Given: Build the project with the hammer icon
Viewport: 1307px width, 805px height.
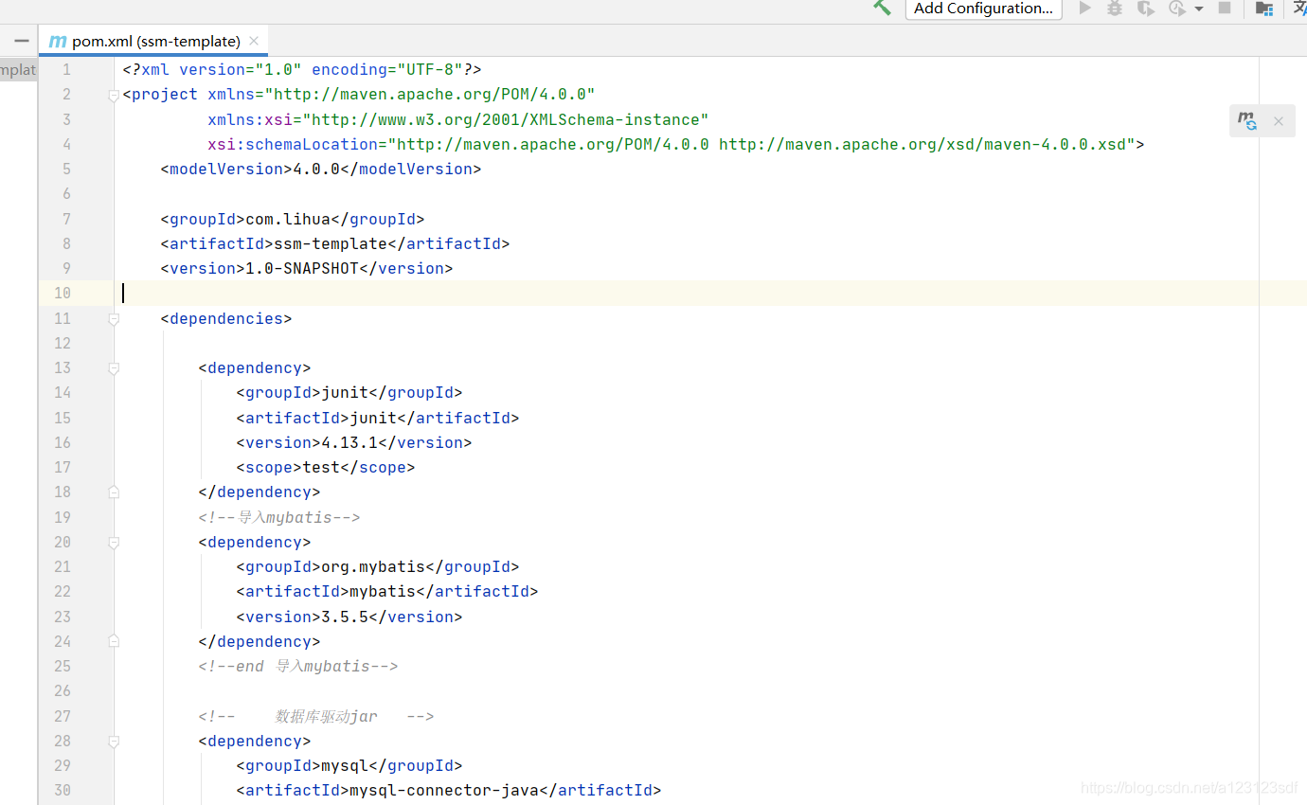Looking at the screenshot, I should point(882,8).
